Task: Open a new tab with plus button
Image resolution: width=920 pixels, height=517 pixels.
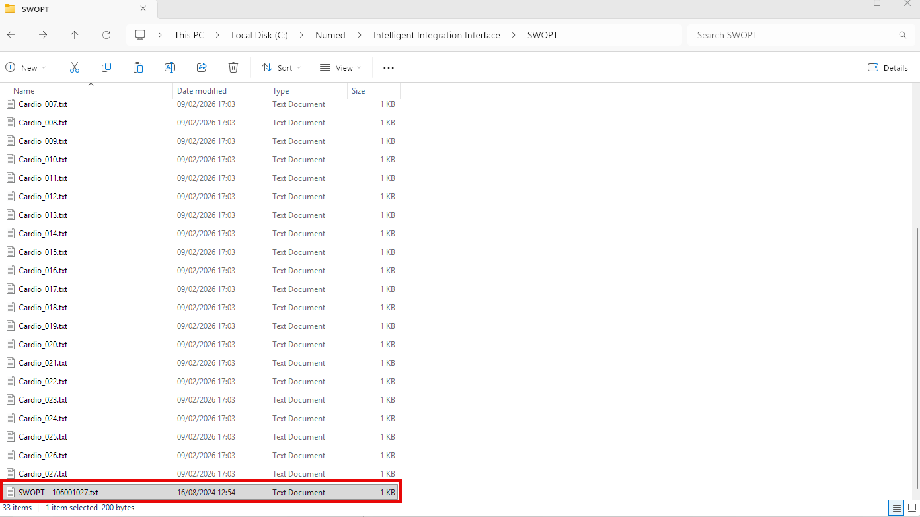Action: coord(172,9)
